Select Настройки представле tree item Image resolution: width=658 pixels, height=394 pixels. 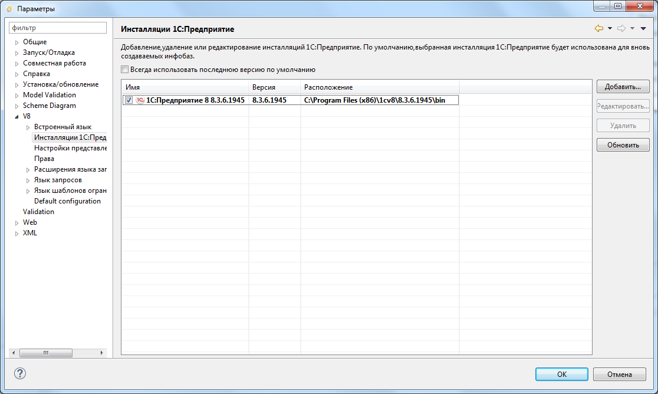pos(70,148)
